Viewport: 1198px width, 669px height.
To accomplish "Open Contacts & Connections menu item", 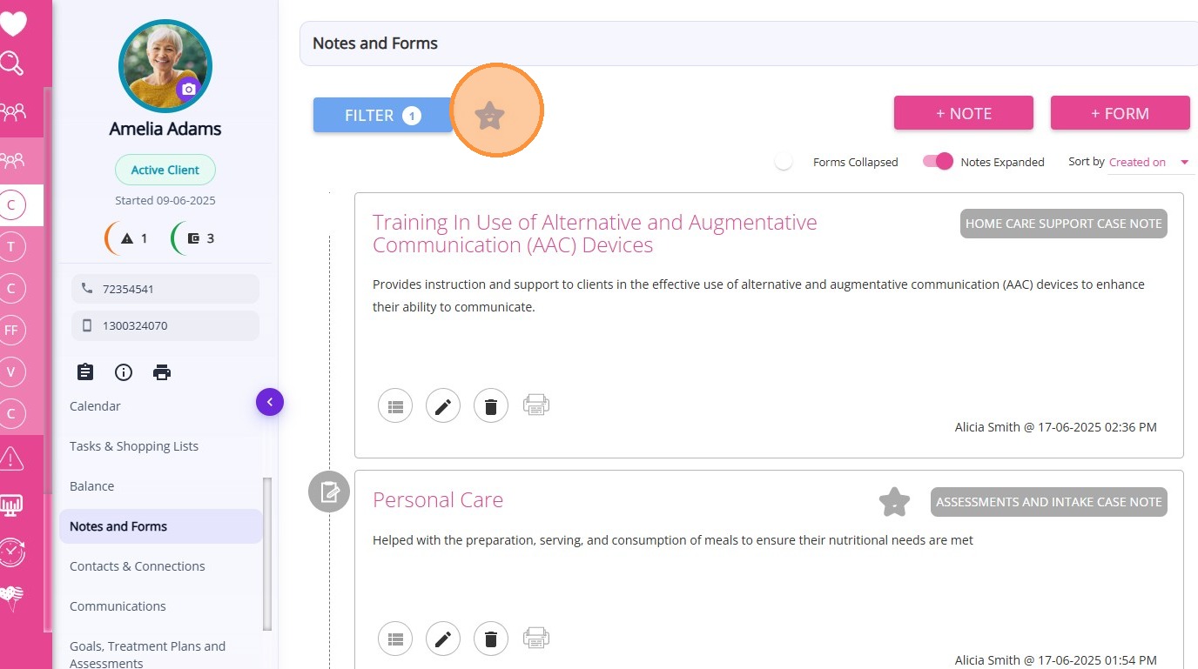I will pos(138,566).
